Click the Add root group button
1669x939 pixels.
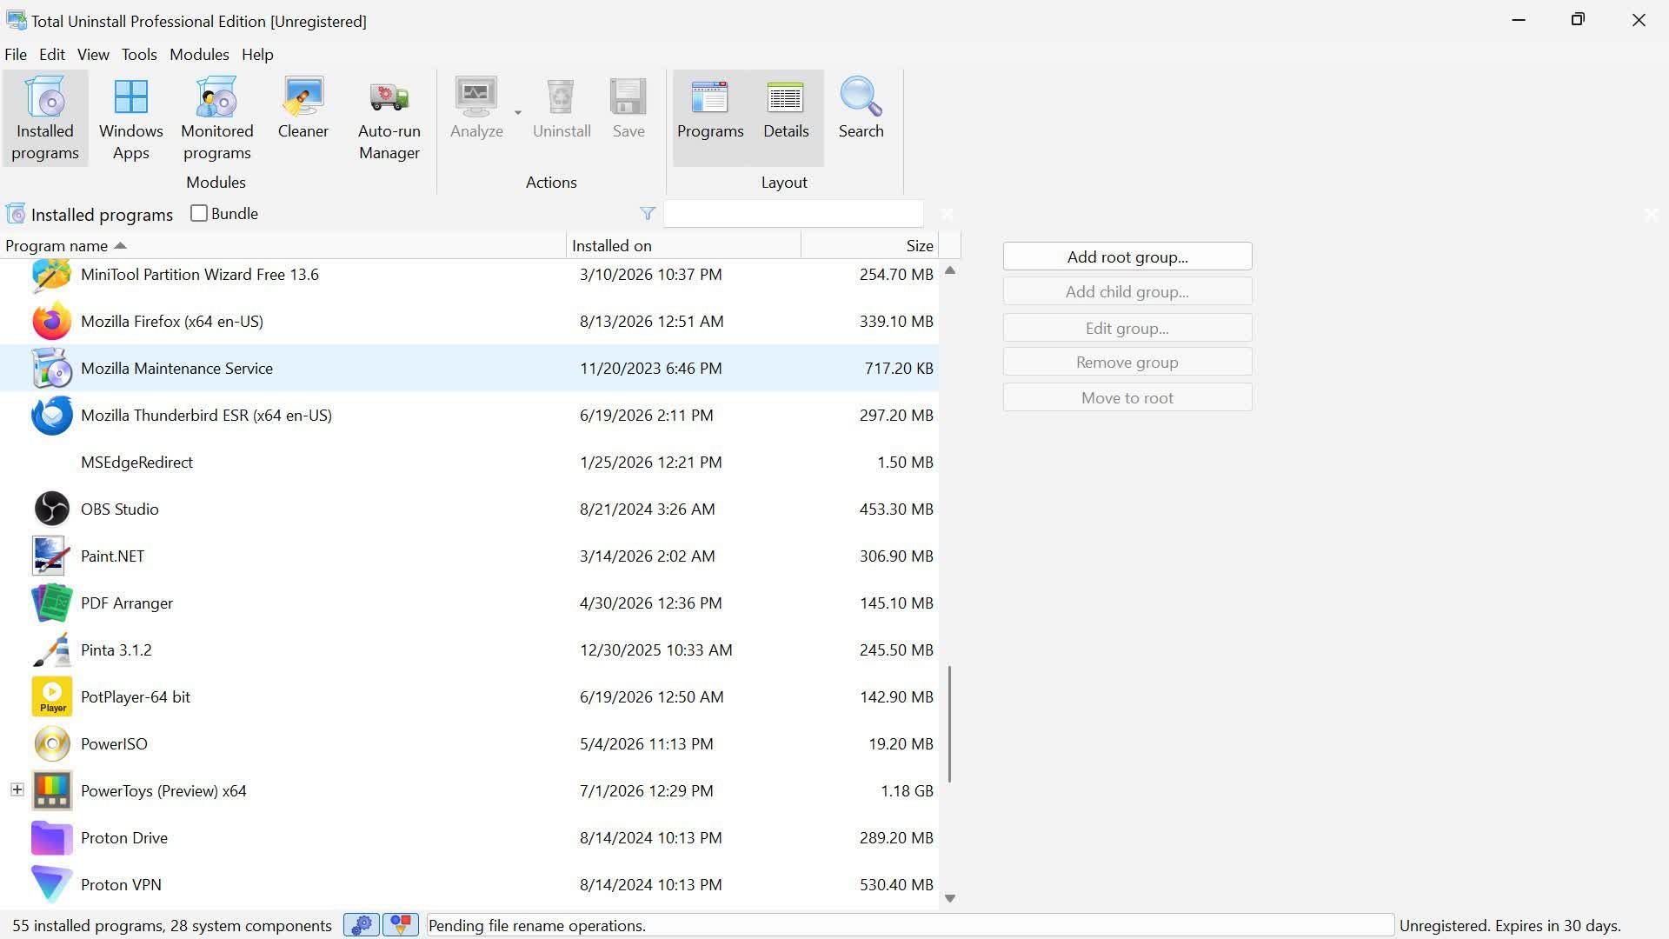(1127, 257)
